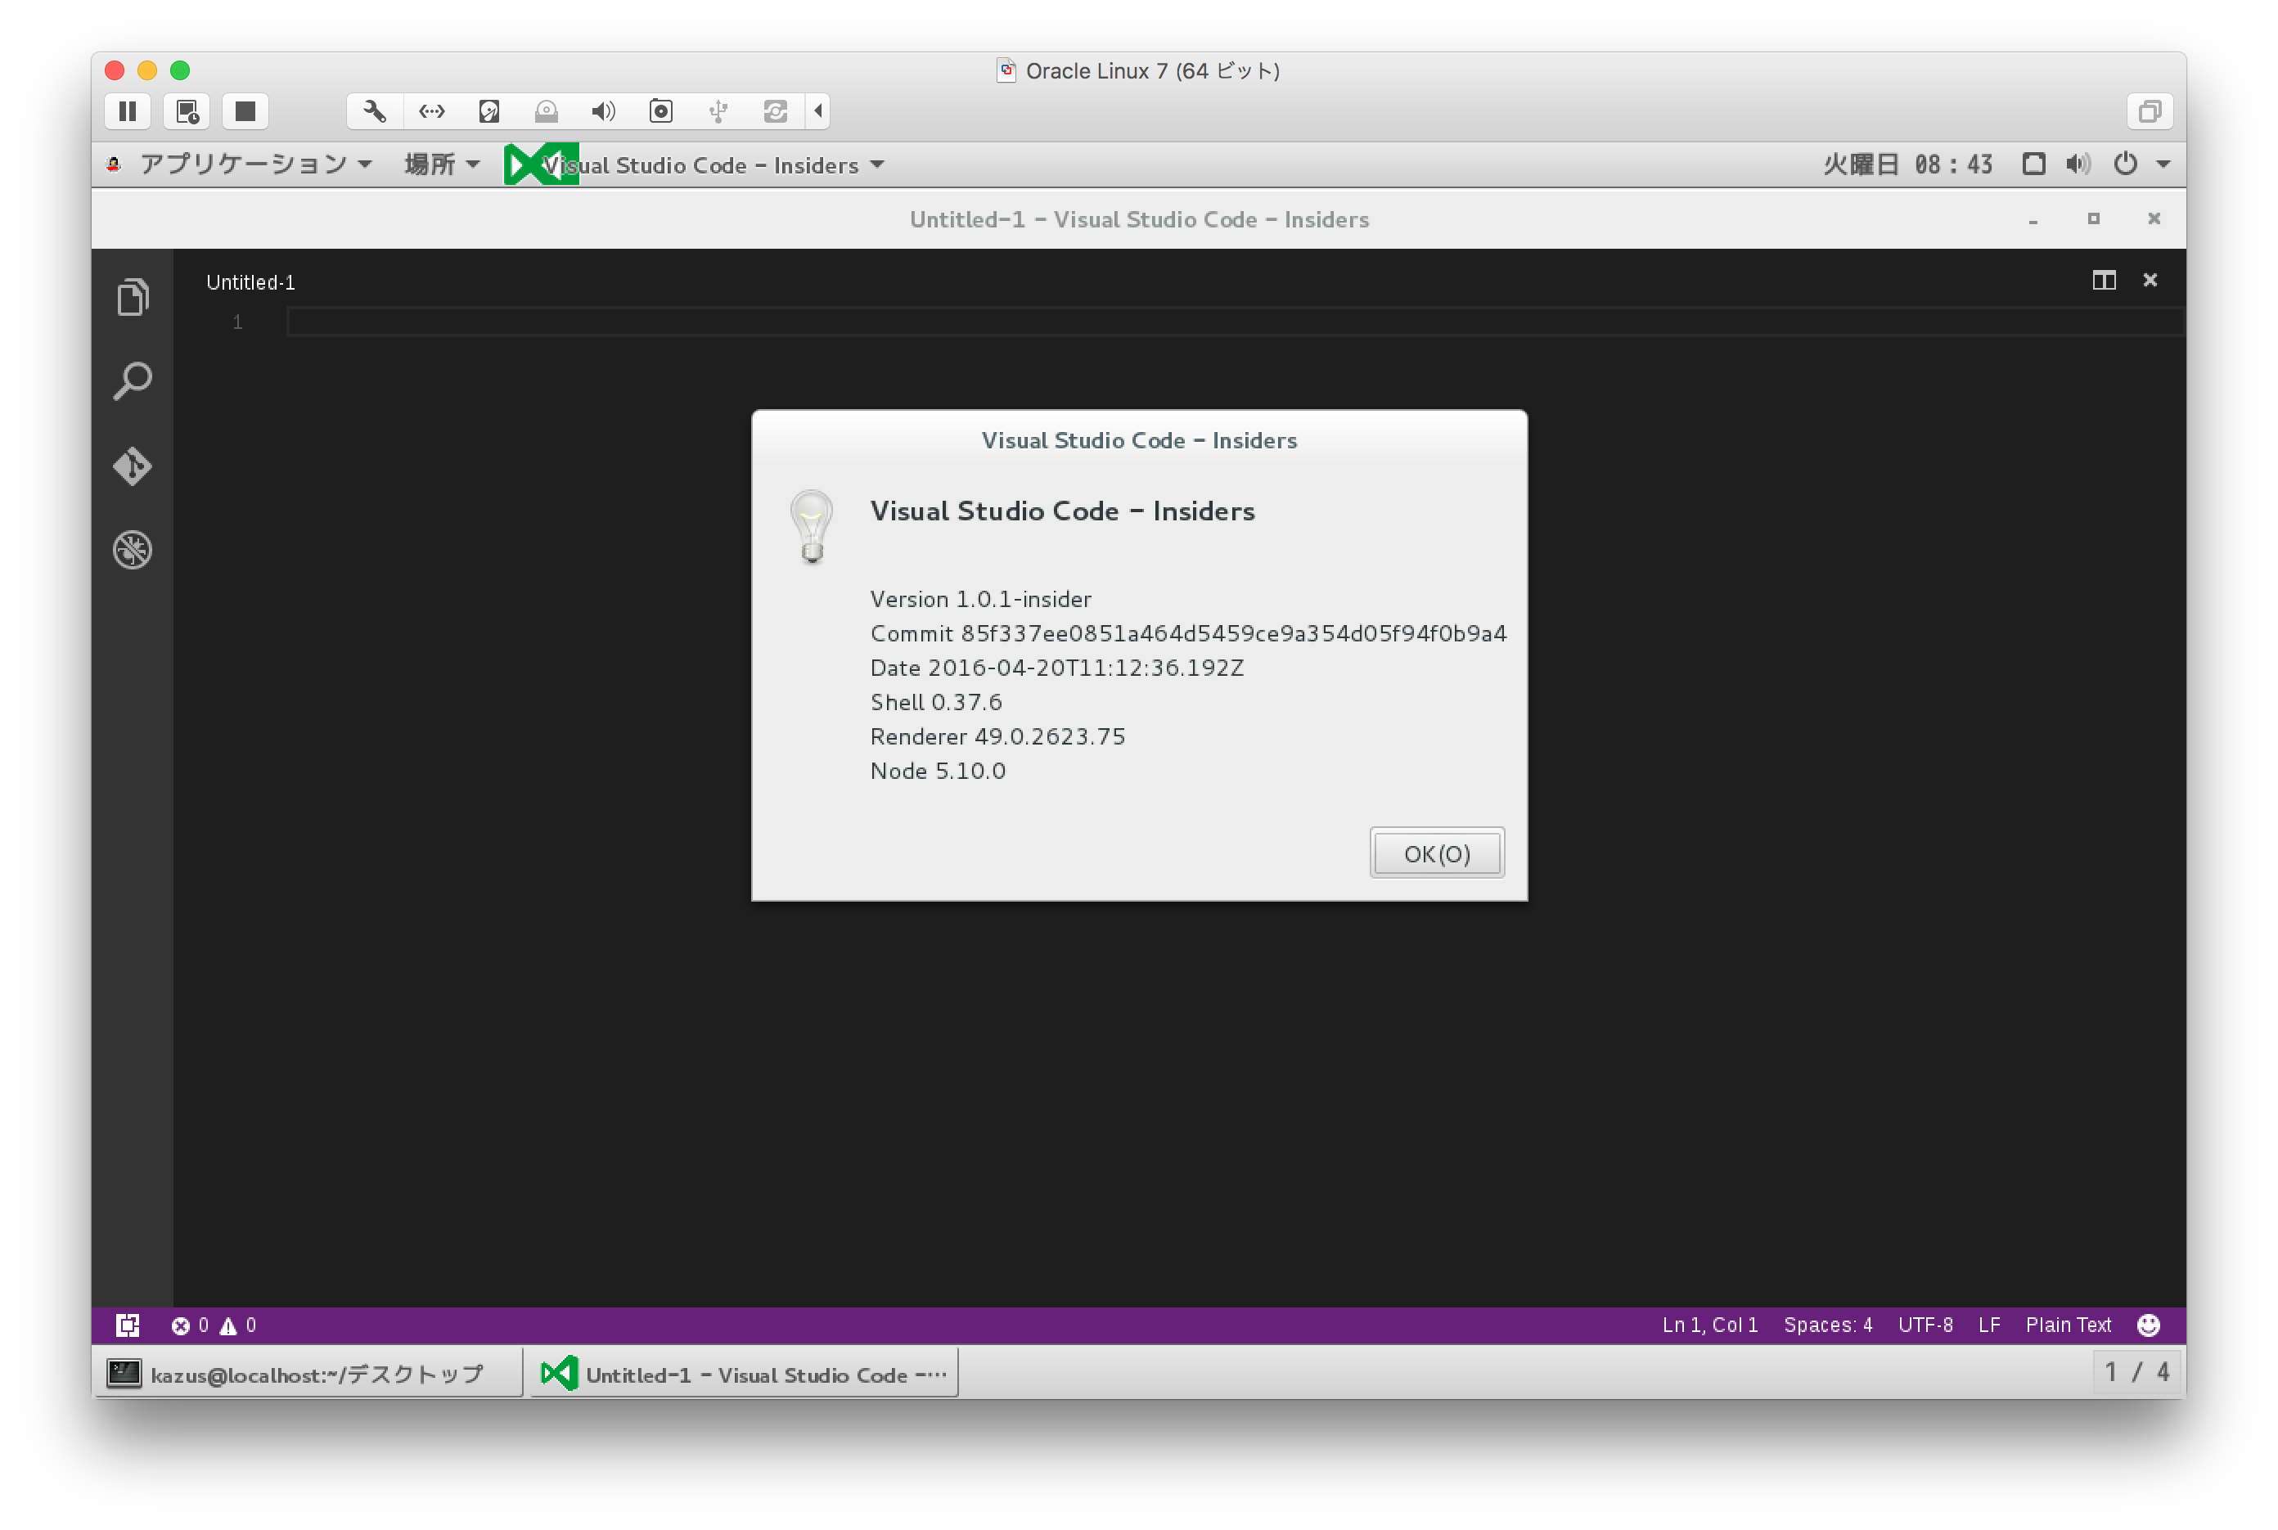Change encoding via UTF-8 indicator
The width and height of the screenshot is (2278, 1530).
click(x=1925, y=1325)
